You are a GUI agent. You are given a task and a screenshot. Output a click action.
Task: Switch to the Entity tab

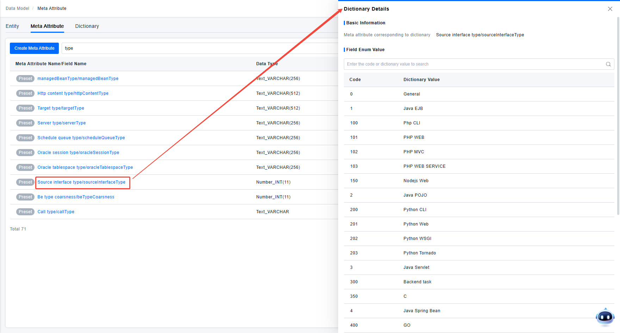point(12,26)
